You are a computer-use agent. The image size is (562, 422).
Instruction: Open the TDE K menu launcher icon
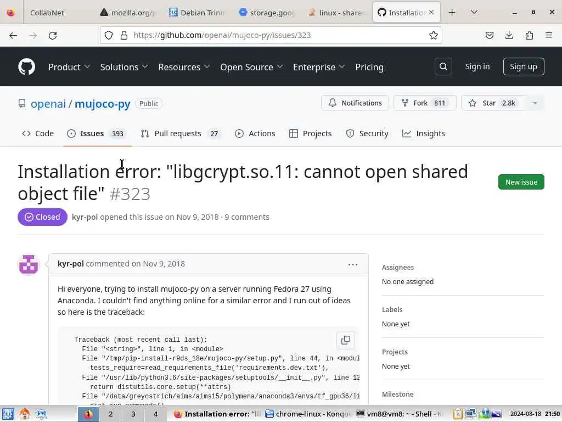click(x=8, y=414)
